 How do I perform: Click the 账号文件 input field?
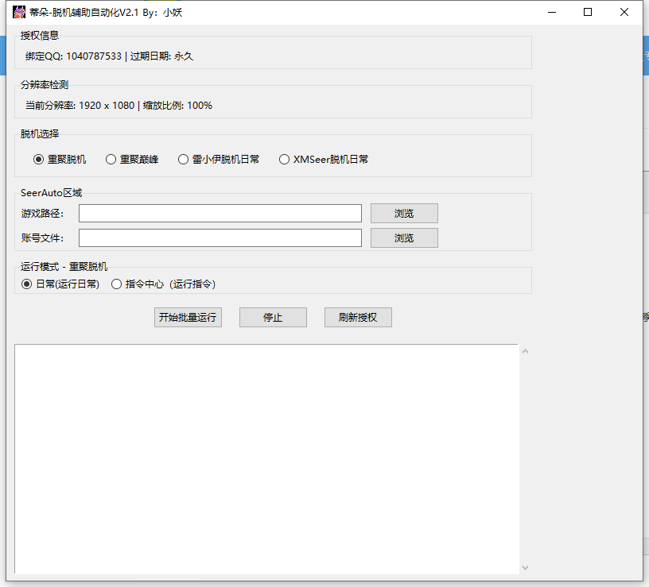(x=220, y=238)
